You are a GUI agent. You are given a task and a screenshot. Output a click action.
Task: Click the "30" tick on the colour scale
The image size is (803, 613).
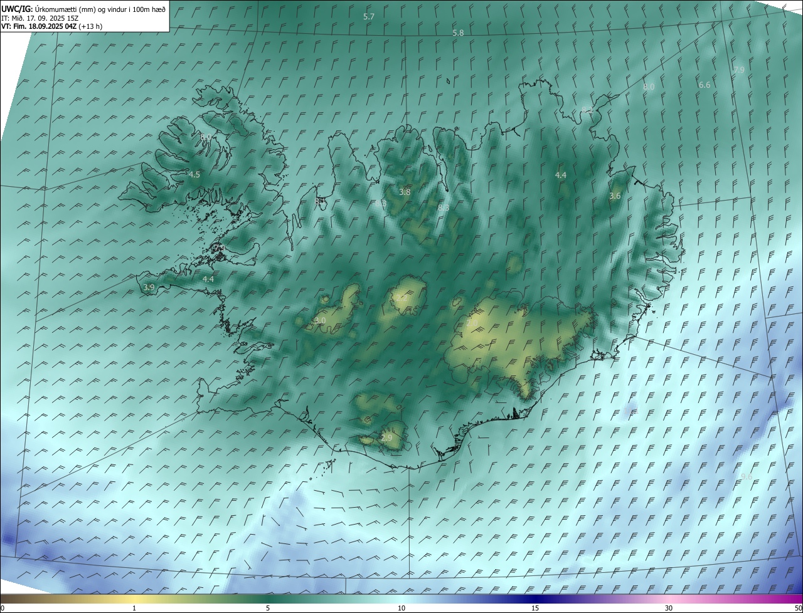coord(669,608)
